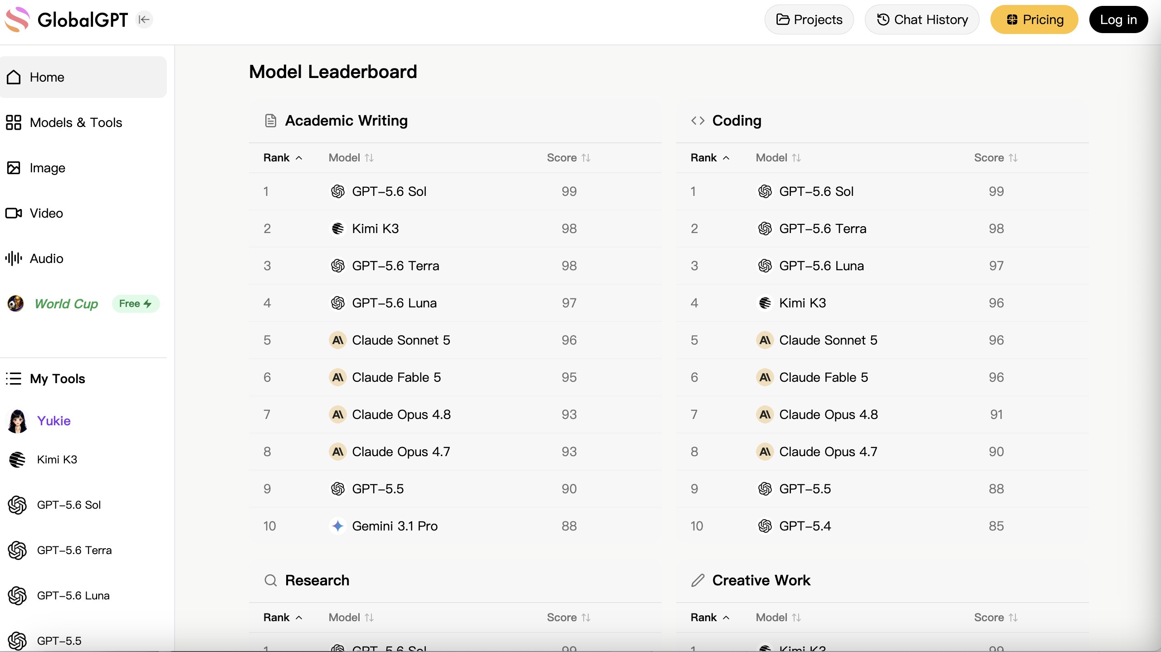Screen dimensions: 1161x652
Task: Select GPT-5.6 Luna icon in My Tools
Action: point(17,595)
